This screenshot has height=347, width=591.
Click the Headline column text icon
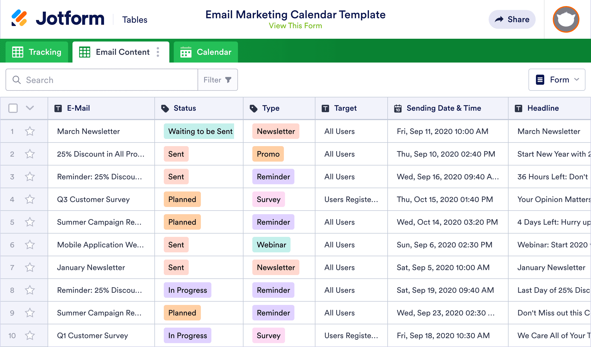[518, 108]
